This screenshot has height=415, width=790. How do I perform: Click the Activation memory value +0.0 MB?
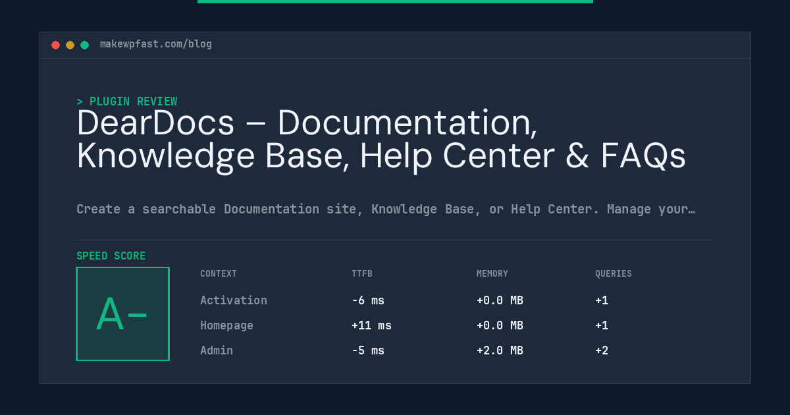[500, 300]
